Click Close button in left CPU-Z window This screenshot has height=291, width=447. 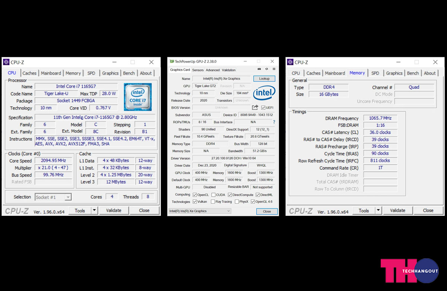click(x=144, y=211)
